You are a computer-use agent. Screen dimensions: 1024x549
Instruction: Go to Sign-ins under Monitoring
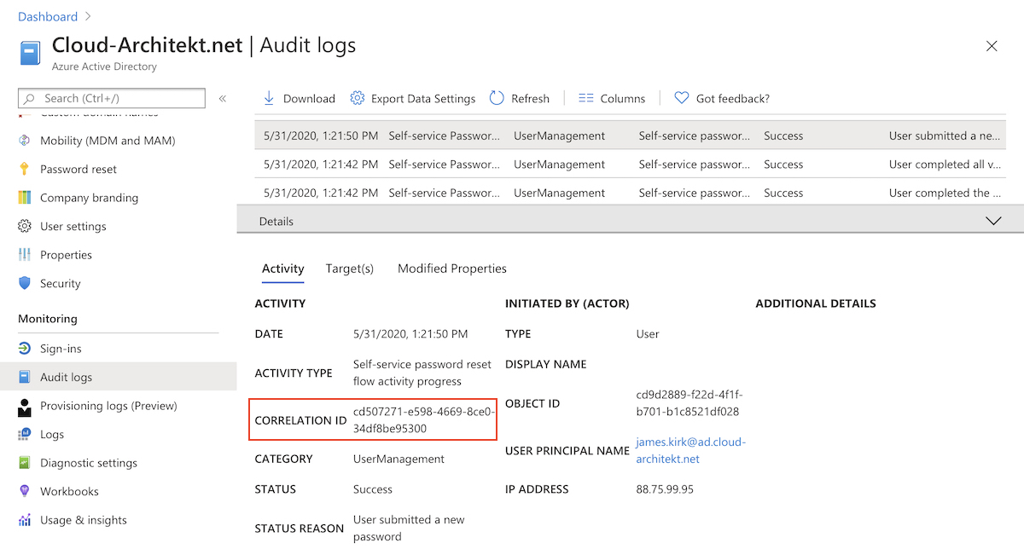click(61, 349)
